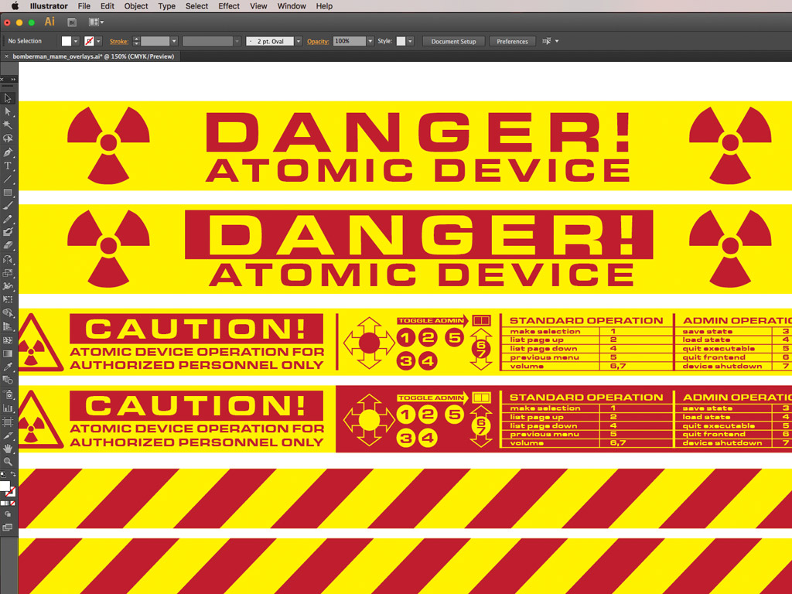Click the white Fill box in toolbox

pos(5,486)
